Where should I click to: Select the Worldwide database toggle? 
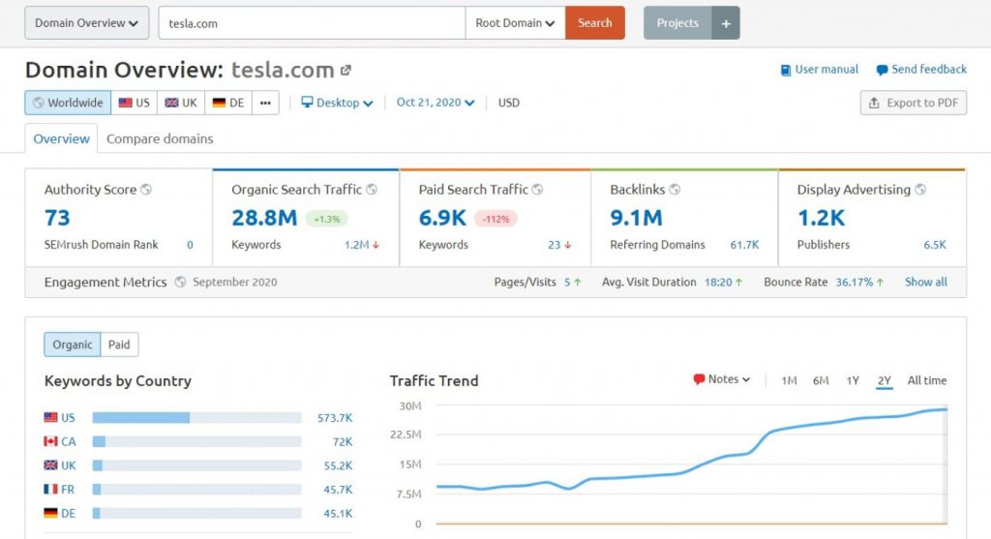(68, 103)
